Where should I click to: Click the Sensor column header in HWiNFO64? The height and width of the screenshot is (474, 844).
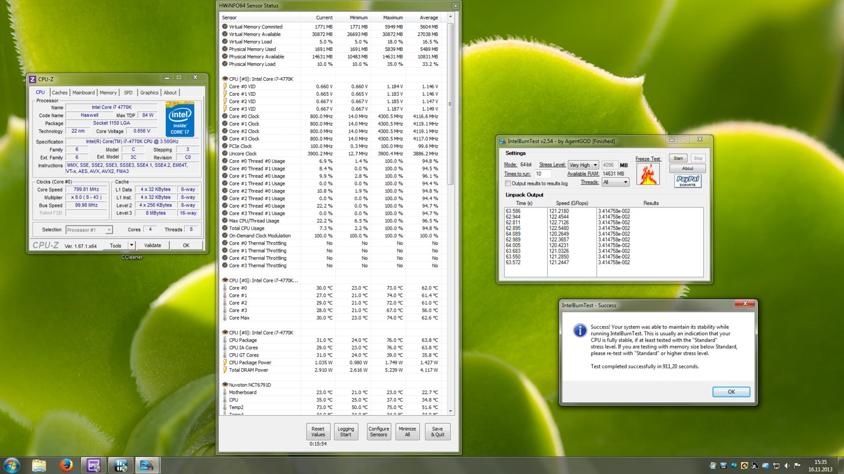260,18
